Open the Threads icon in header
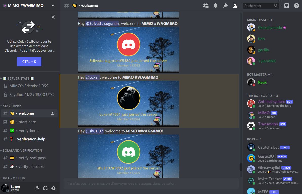Screen dimensions: 302x194 point(205,6)
